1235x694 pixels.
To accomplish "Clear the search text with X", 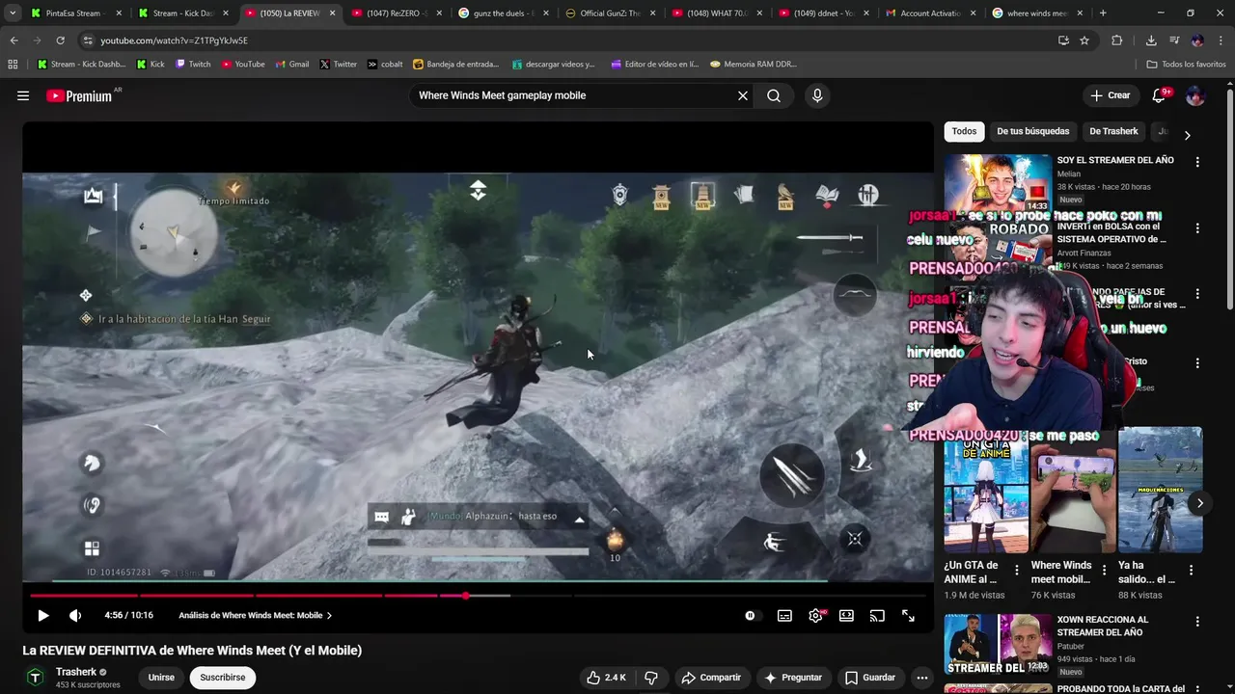I will pos(743,95).
